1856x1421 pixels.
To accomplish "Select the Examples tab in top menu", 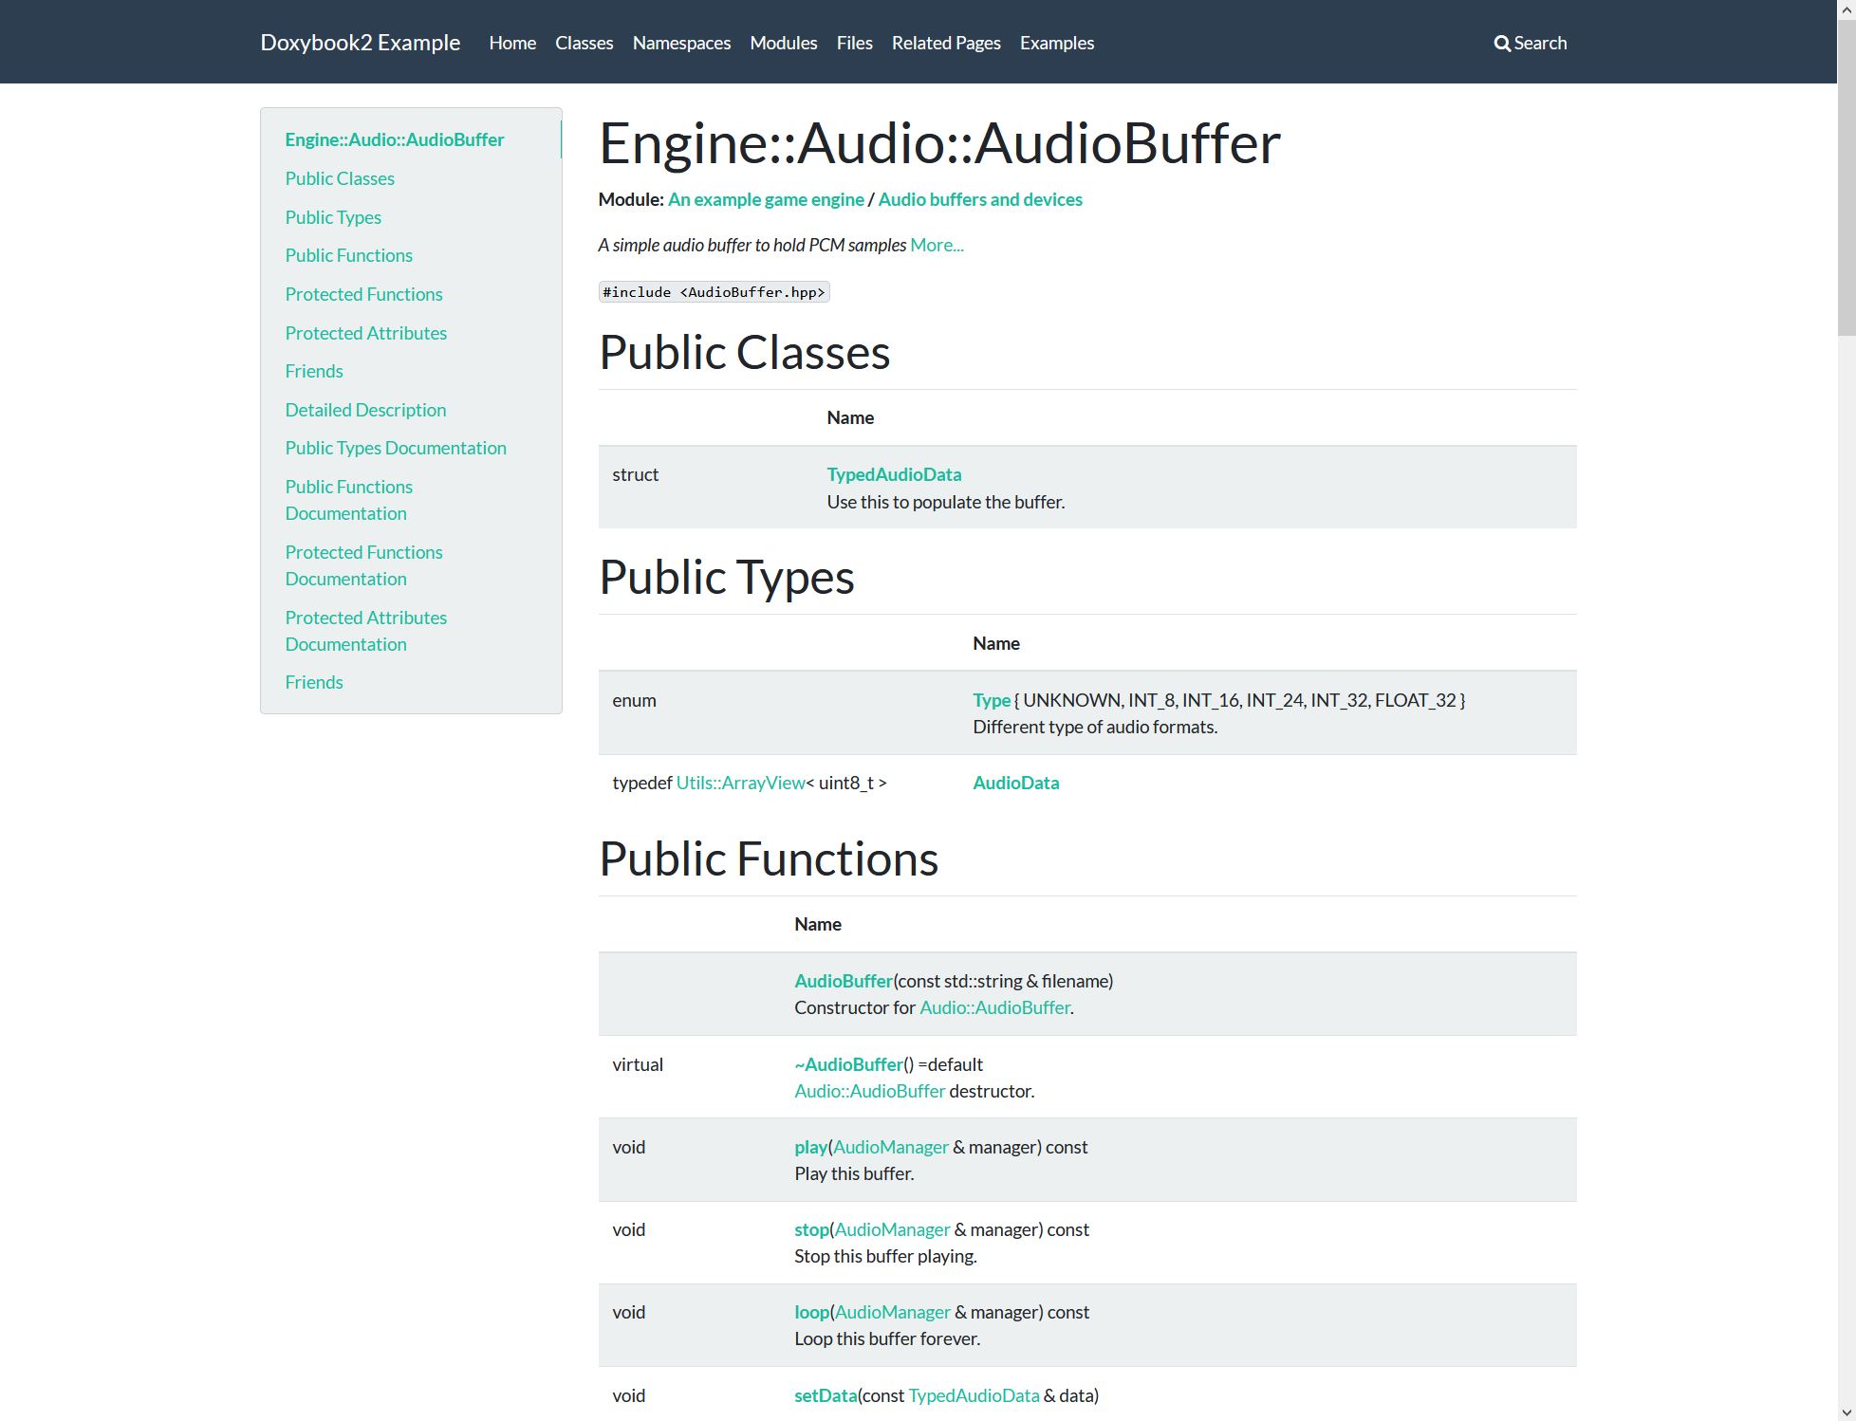I will point(1056,42).
